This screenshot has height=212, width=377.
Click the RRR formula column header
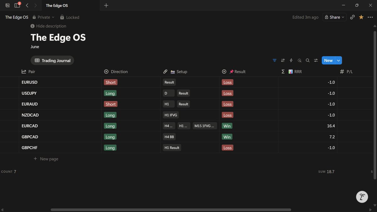tap(308, 72)
